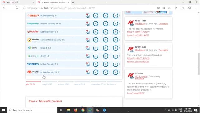Click the last score circle for Ikarus

pyautogui.click(x=116, y=15)
